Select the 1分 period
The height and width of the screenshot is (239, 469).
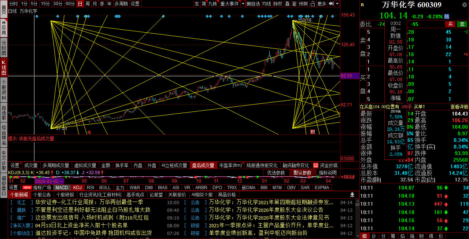coord(24,4)
